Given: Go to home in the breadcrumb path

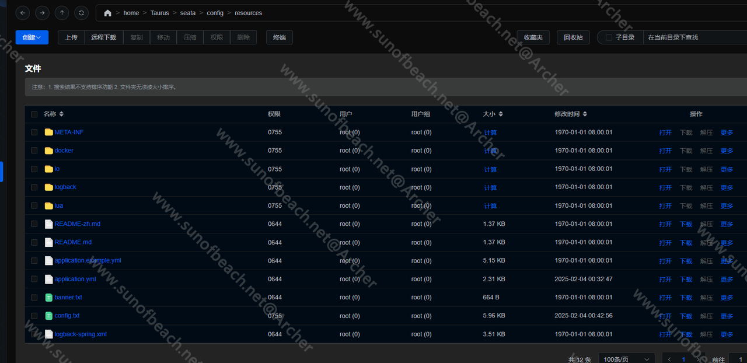Looking at the screenshot, I should click(x=131, y=13).
